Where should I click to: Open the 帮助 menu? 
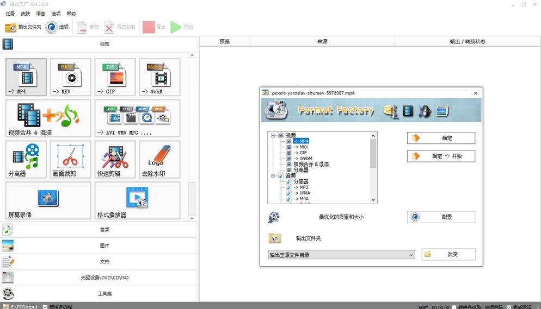71,14
